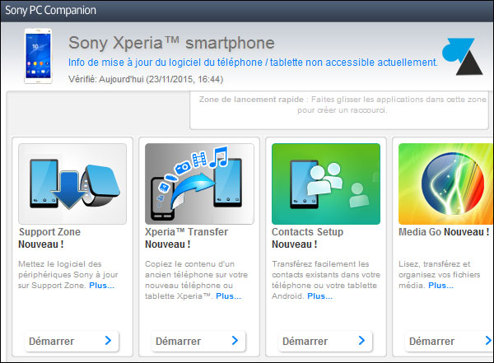Screen dimensions: 494x363
Task: Click the Sony PC Companion title bar text
Action: coord(51,11)
